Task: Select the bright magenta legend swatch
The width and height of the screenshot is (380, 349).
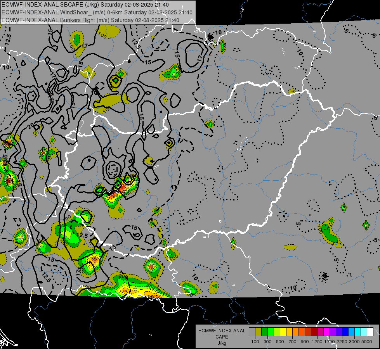Action: pyautogui.click(x=327, y=332)
